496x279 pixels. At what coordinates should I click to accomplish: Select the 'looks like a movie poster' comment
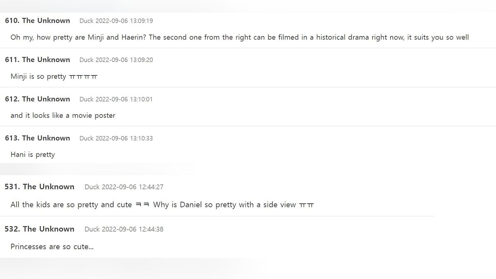point(63,115)
